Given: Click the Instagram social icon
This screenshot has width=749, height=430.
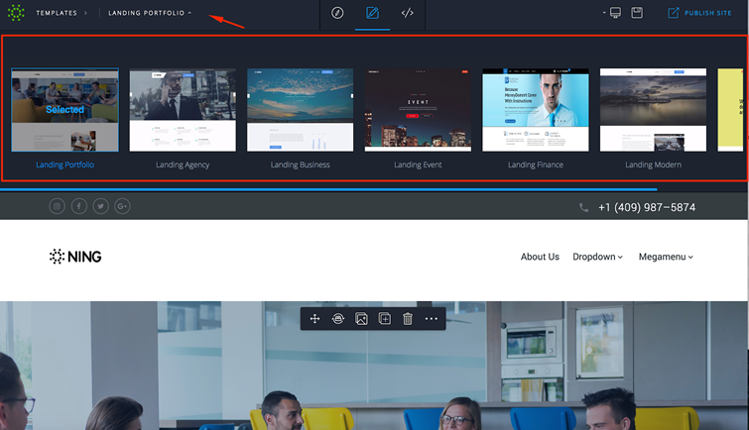Looking at the screenshot, I should click(58, 206).
